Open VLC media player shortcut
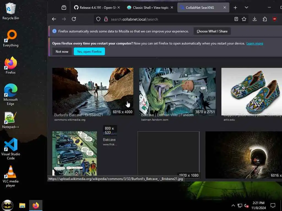The height and width of the screenshot is (211, 282). click(x=11, y=177)
